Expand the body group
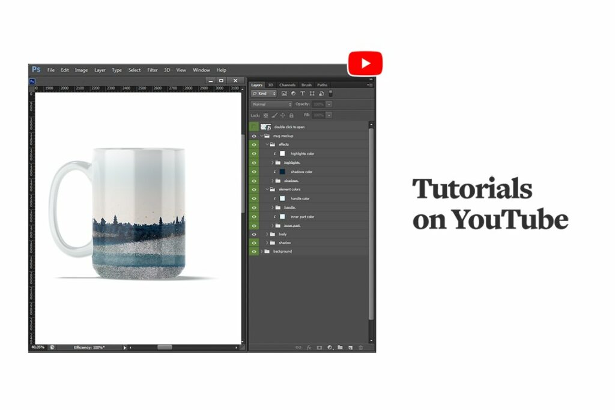Image resolution: width=615 pixels, height=410 pixels. (x=267, y=234)
